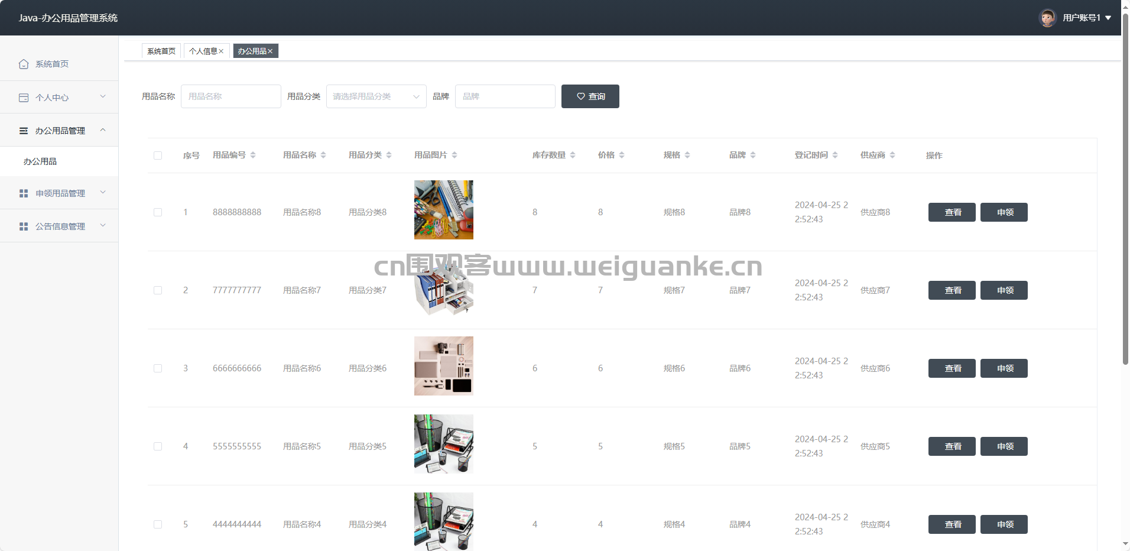Screen dimensions: 1130x551
Task: Select 办公用品 submenu item in sidebar
Action: coord(40,161)
